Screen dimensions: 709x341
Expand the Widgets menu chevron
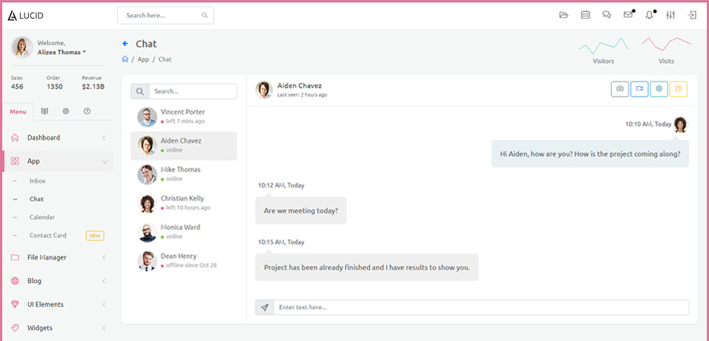(x=104, y=328)
